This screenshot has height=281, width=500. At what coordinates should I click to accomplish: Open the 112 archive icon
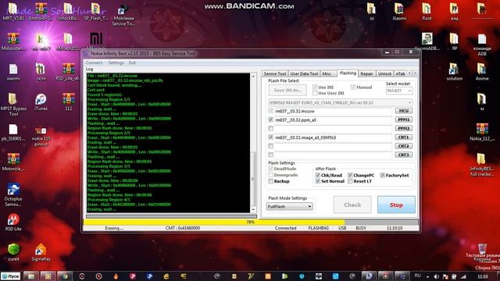[68, 102]
